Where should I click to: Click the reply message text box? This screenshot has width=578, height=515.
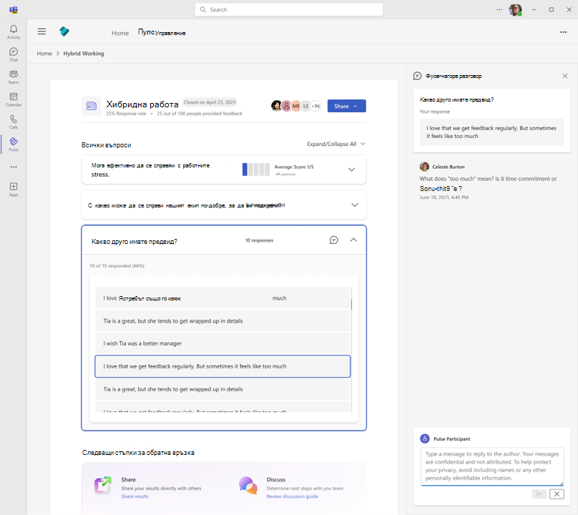click(x=491, y=466)
